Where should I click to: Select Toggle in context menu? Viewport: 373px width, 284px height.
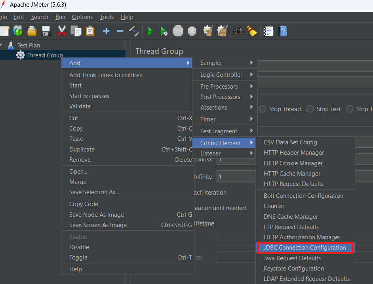(127, 257)
